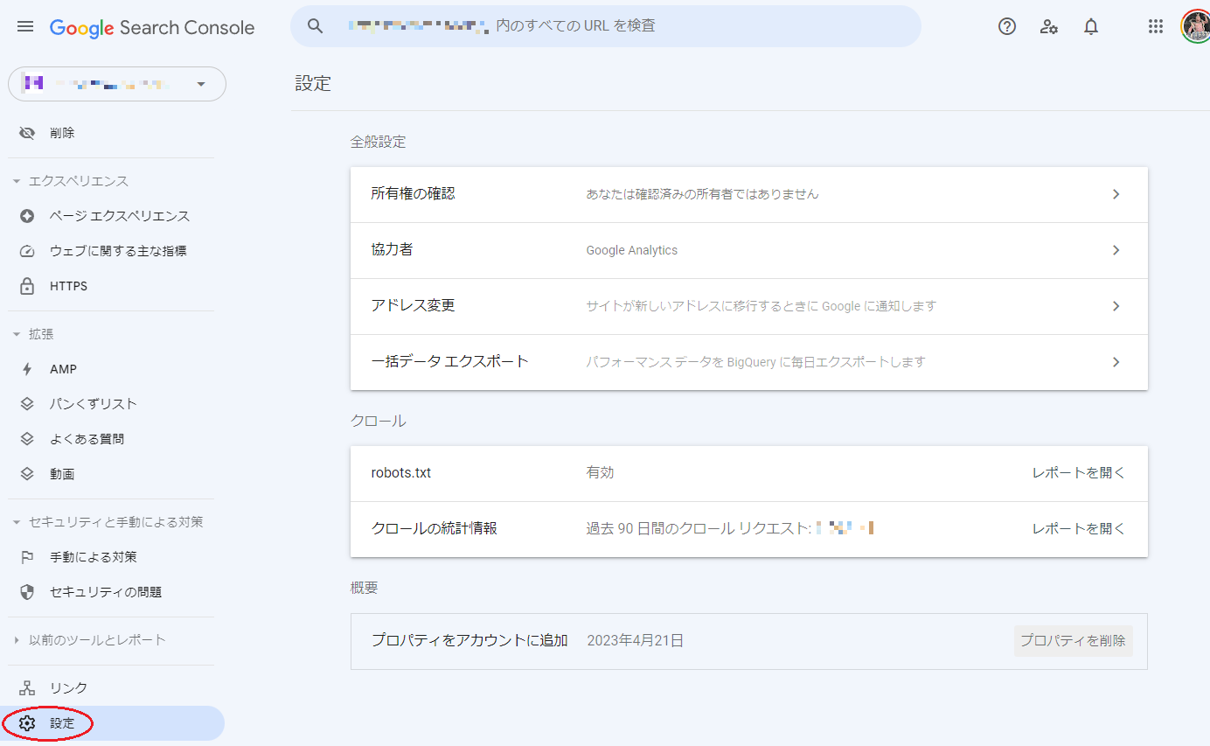
Task: Open the navigation hamburger menu
Action: [x=24, y=26]
